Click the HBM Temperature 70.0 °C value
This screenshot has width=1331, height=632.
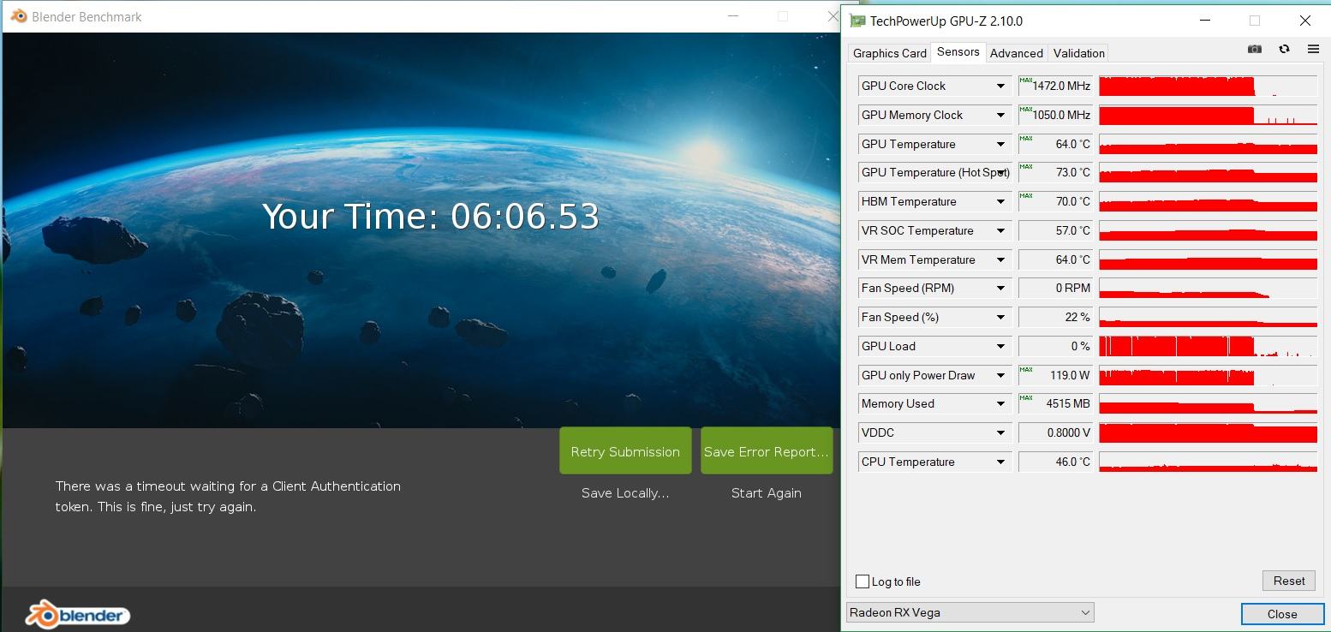pos(1055,201)
